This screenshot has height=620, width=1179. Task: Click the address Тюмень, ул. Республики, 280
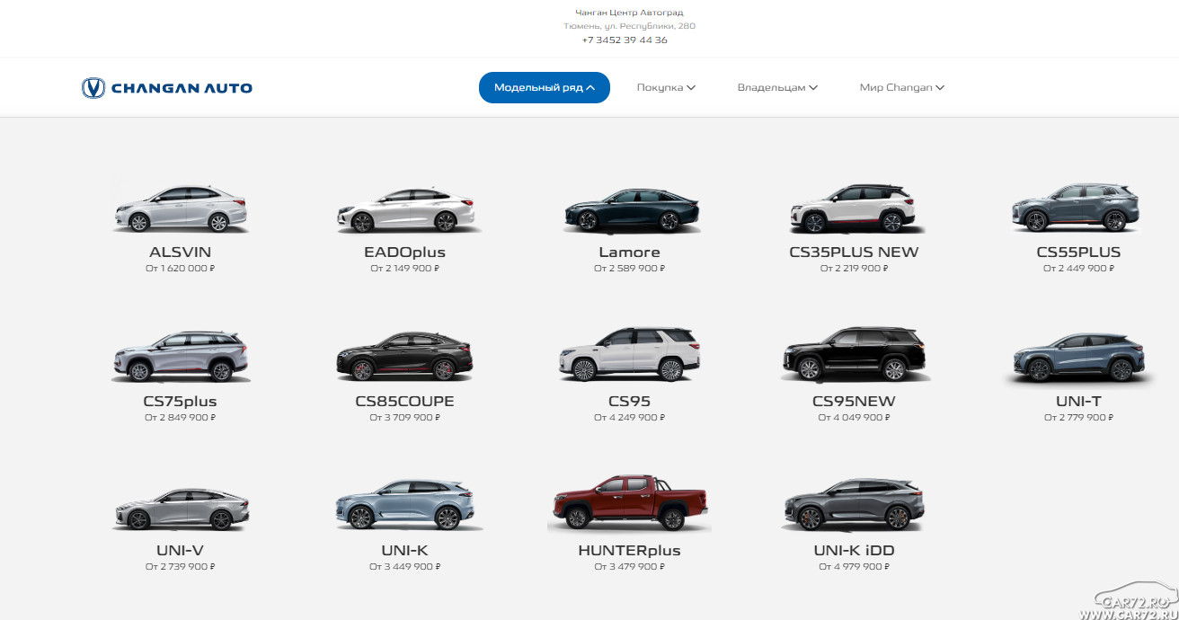[x=629, y=26]
